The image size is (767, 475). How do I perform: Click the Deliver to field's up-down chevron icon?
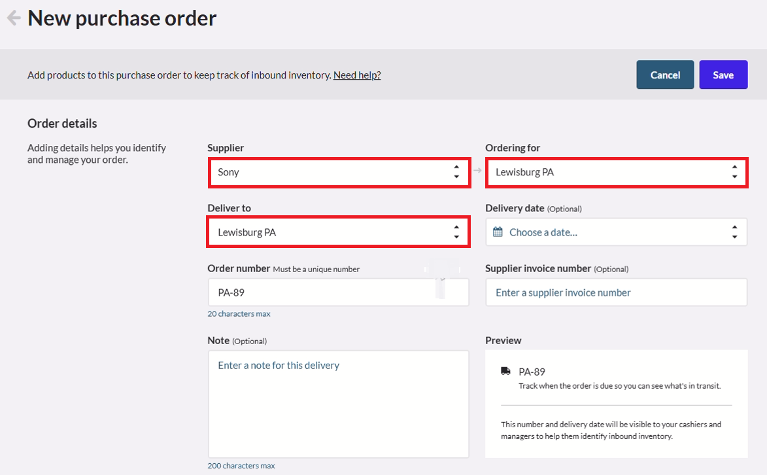456,232
